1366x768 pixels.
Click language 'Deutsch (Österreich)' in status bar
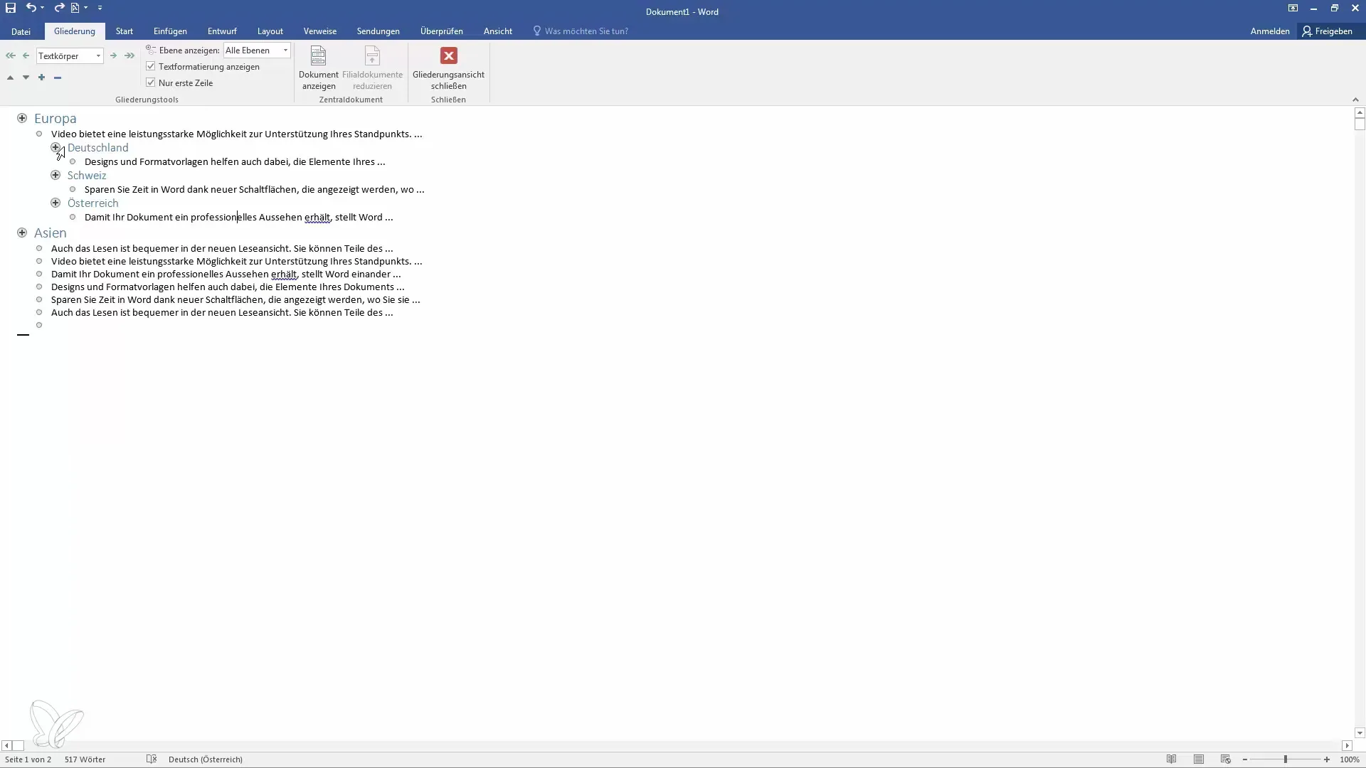206,759
